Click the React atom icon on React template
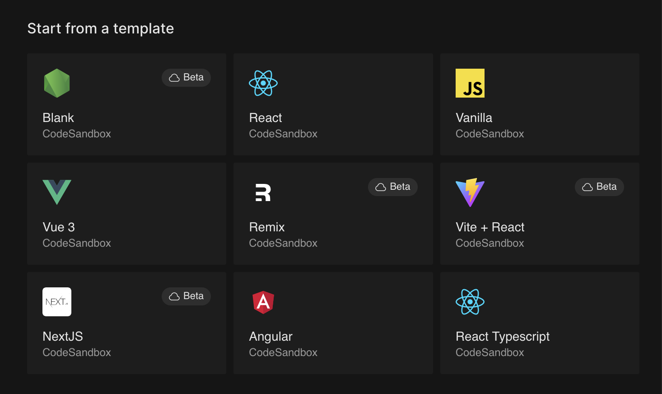 click(x=263, y=83)
